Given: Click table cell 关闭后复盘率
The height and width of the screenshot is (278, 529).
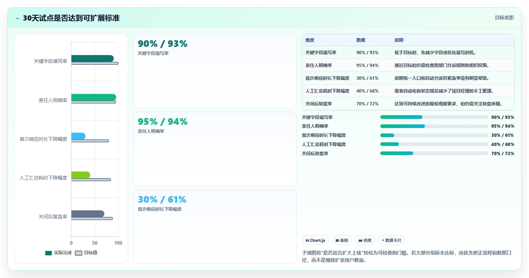Looking at the screenshot, I should click(x=319, y=104).
